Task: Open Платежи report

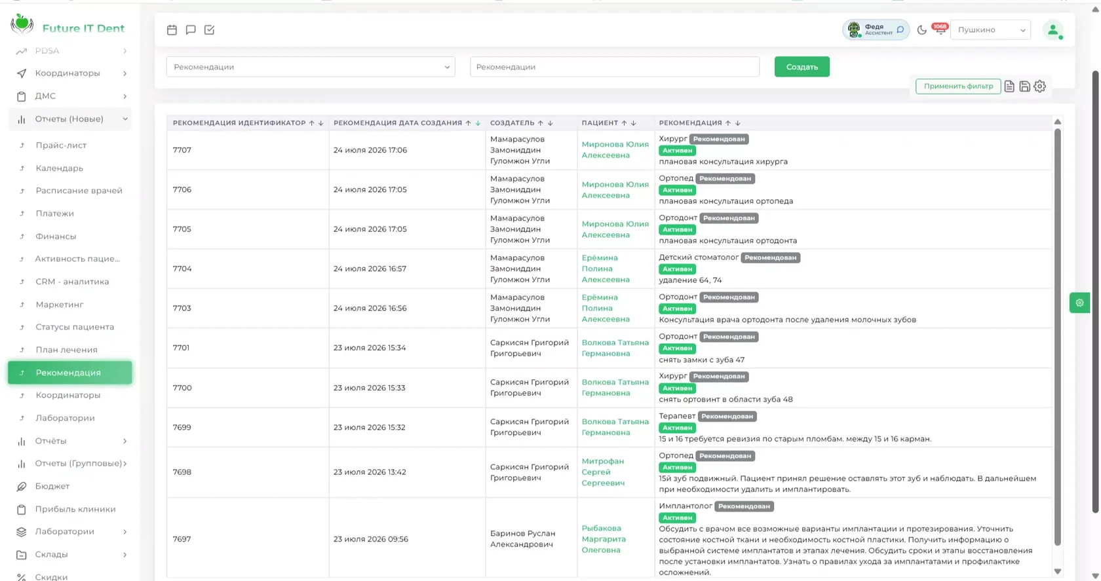Action: (x=54, y=214)
